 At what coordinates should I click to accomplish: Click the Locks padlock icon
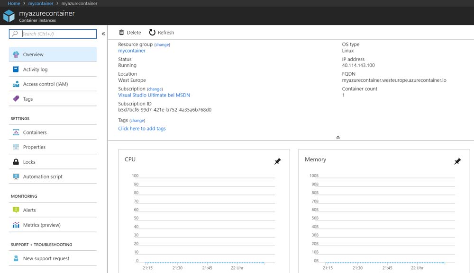point(16,162)
